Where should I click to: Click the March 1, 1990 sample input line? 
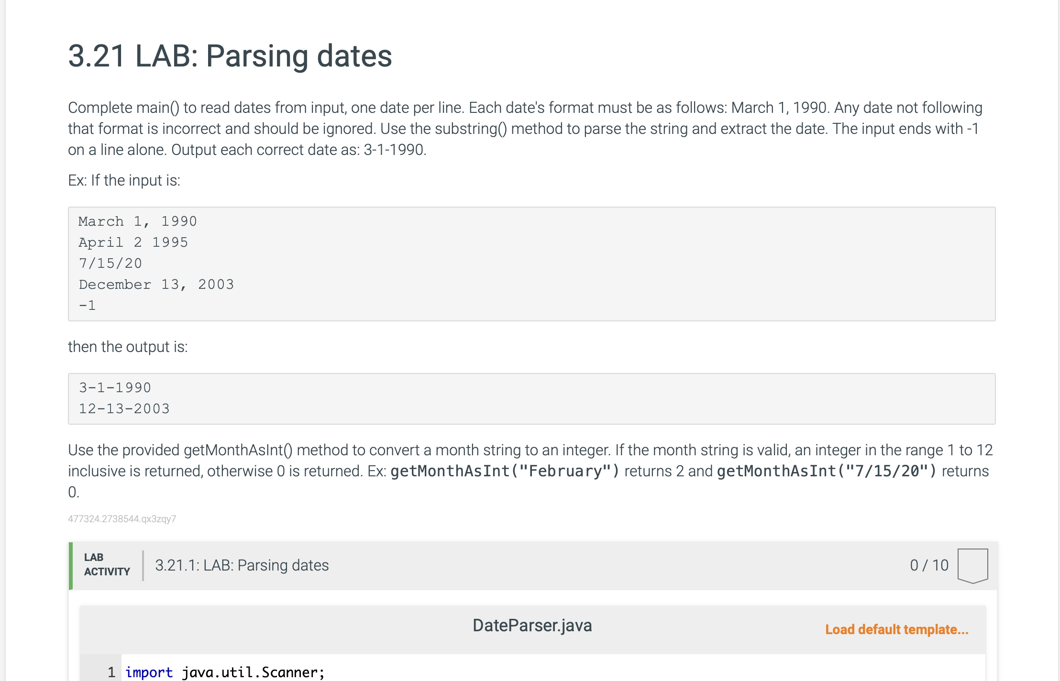pos(138,221)
